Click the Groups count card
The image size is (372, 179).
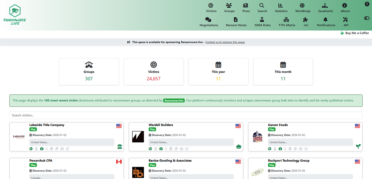[89, 72]
